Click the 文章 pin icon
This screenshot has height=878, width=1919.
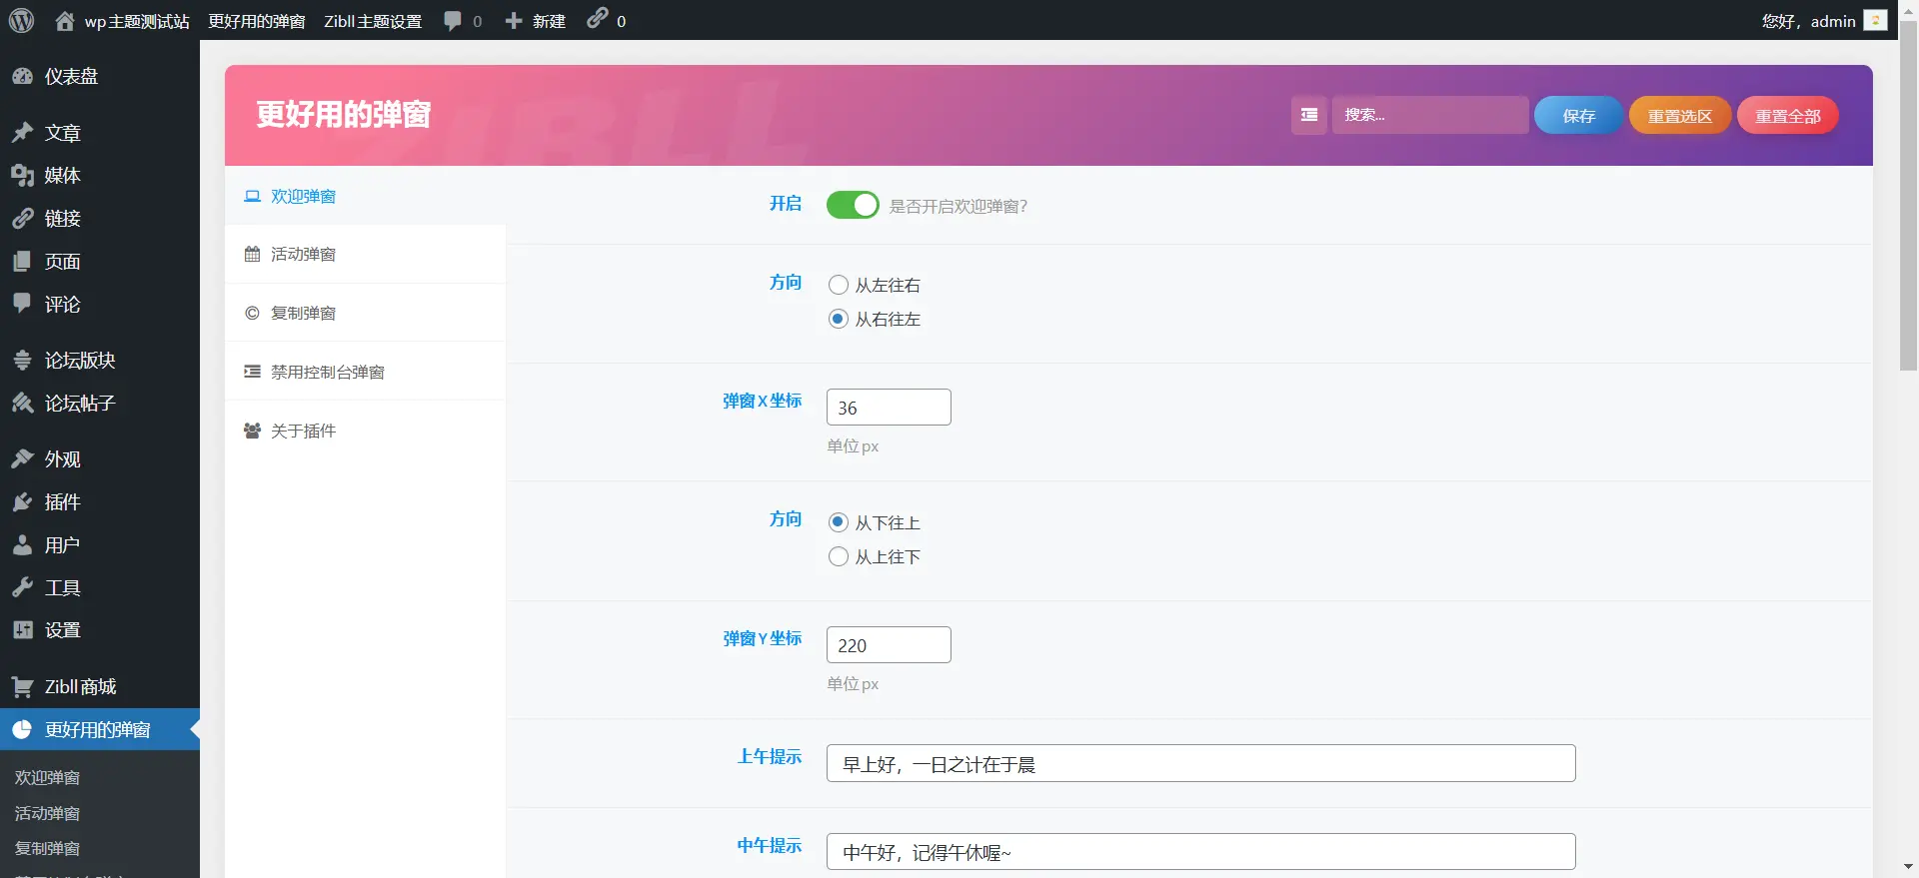[x=22, y=133]
